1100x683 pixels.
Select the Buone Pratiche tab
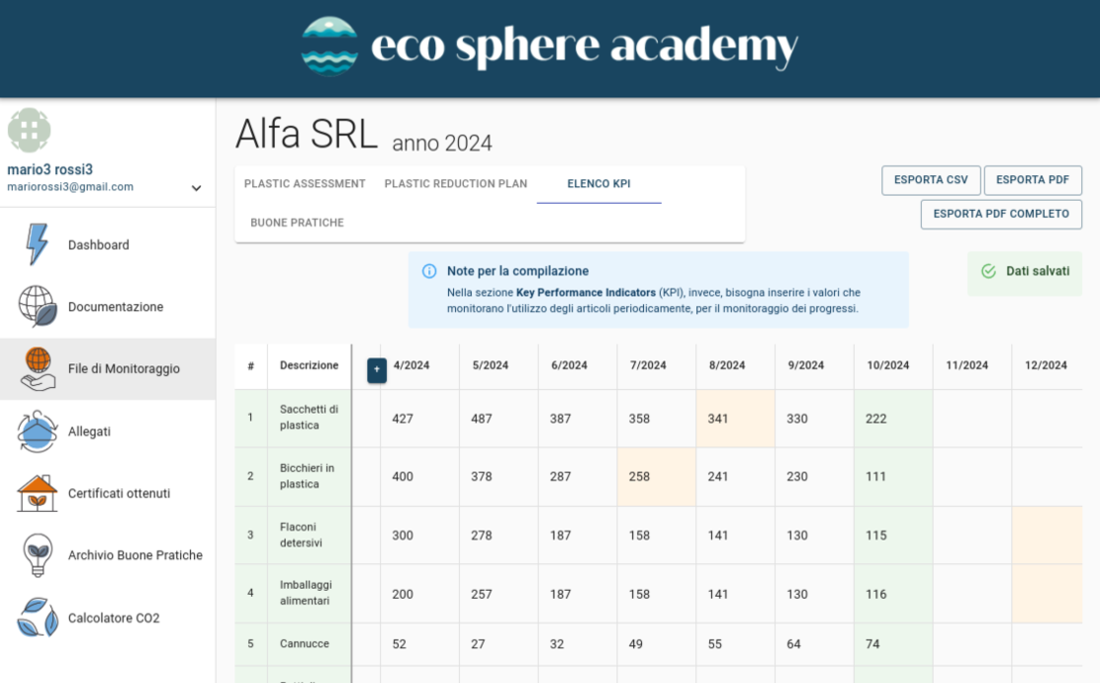coord(297,223)
